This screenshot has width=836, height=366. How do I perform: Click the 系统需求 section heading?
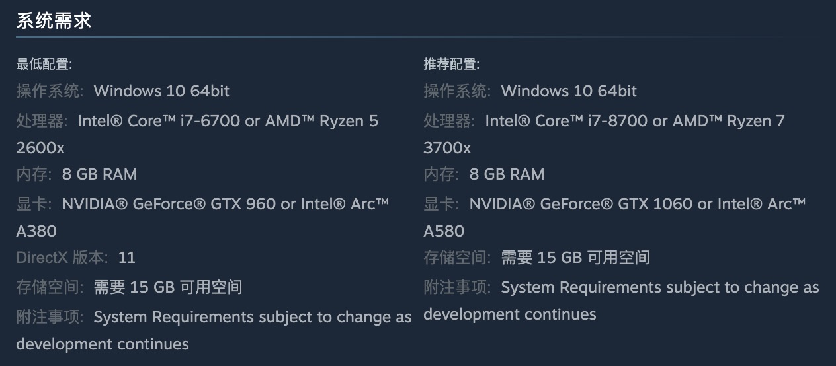pyautogui.click(x=54, y=20)
